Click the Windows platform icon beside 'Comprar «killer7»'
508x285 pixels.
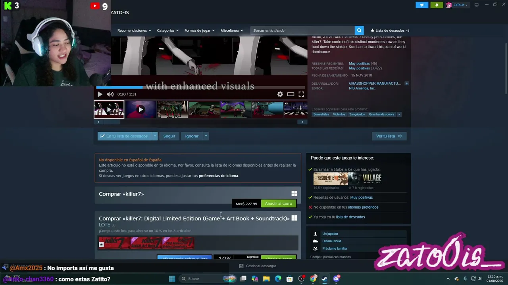point(294,194)
